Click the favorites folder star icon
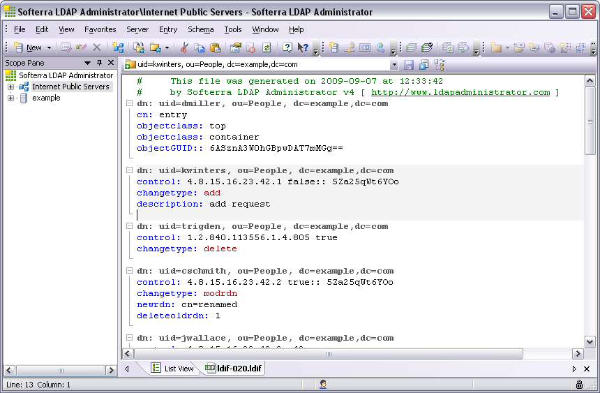The image size is (600, 393). (x=155, y=47)
